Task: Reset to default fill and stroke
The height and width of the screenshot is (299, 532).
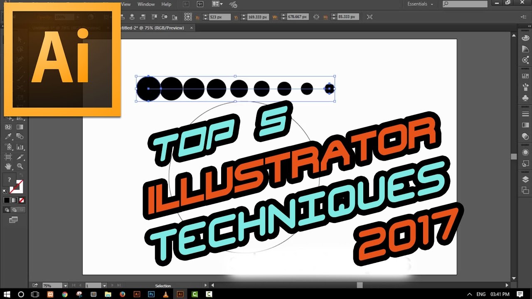Action: (5, 191)
